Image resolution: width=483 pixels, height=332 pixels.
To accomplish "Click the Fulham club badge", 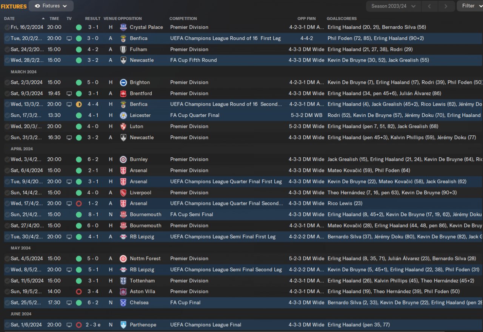I will click(x=123, y=49).
